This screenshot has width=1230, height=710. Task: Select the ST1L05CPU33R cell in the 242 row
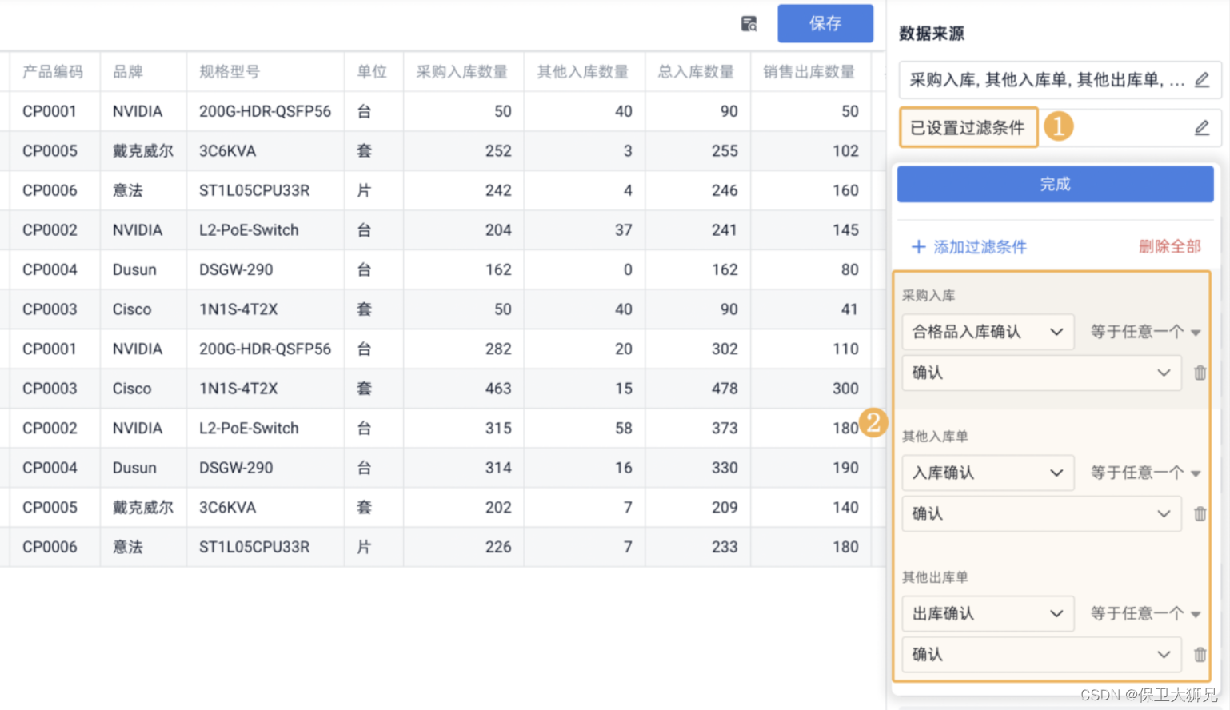(x=266, y=190)
